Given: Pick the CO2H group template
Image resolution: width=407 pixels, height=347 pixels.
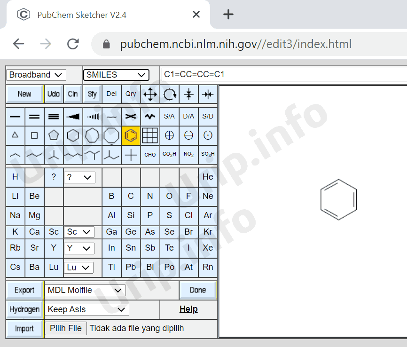Looking at the screenshot, I should click(169, 154).
